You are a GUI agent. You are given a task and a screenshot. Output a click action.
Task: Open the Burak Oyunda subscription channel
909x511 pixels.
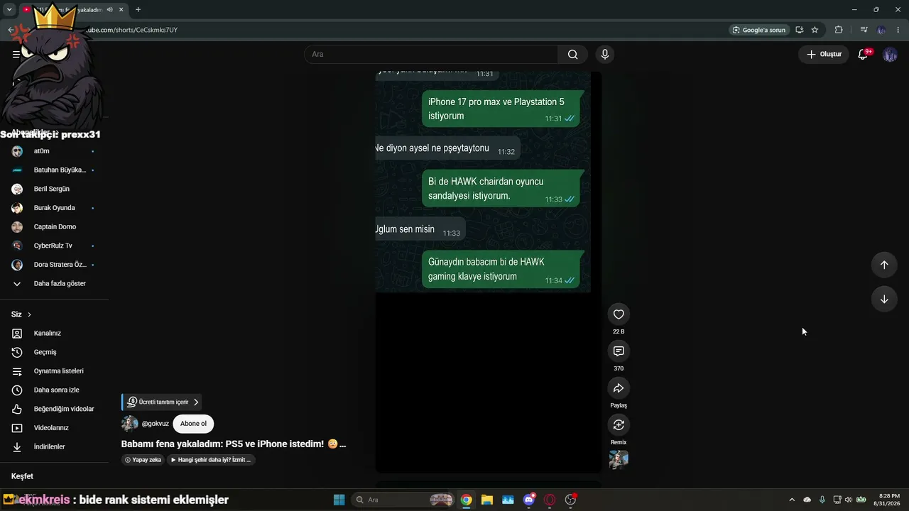click(54, 208)
